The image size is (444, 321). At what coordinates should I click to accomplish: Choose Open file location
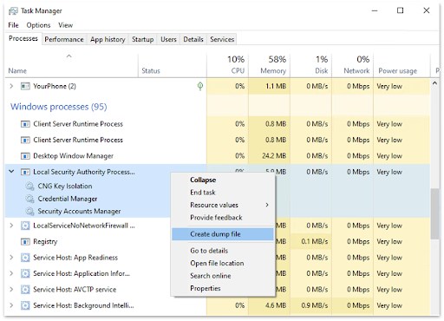point(223,264)
